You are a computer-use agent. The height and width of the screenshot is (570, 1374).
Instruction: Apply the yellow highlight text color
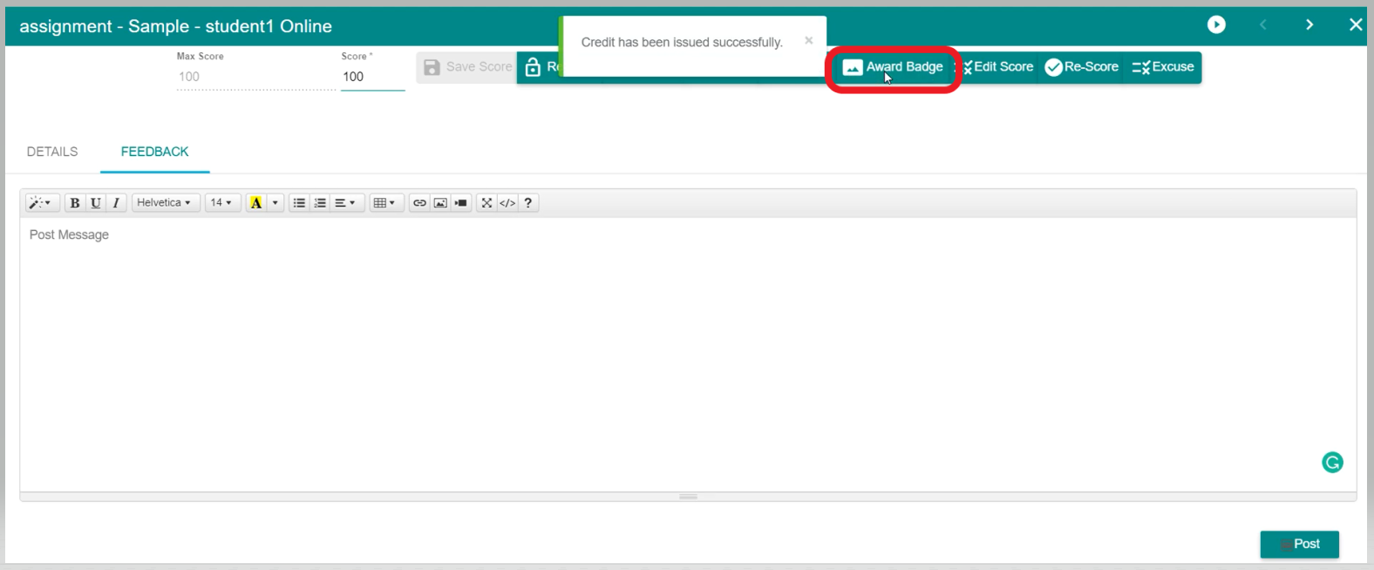(256, 203)
